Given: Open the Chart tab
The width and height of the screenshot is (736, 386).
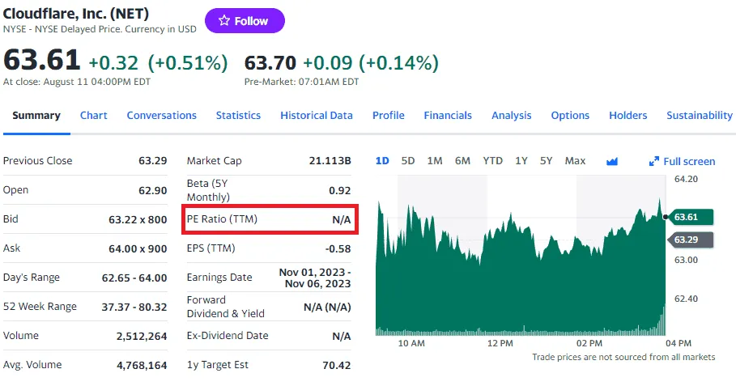Looking at the screenshot, I should tap(93, 115).
